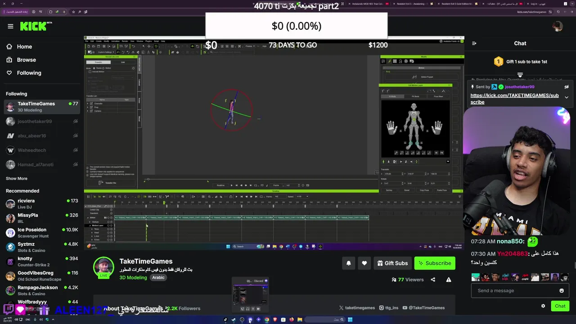
Task: Open Hamad_al7anoti channel in sidebar
Action: [x=41, y=165]
